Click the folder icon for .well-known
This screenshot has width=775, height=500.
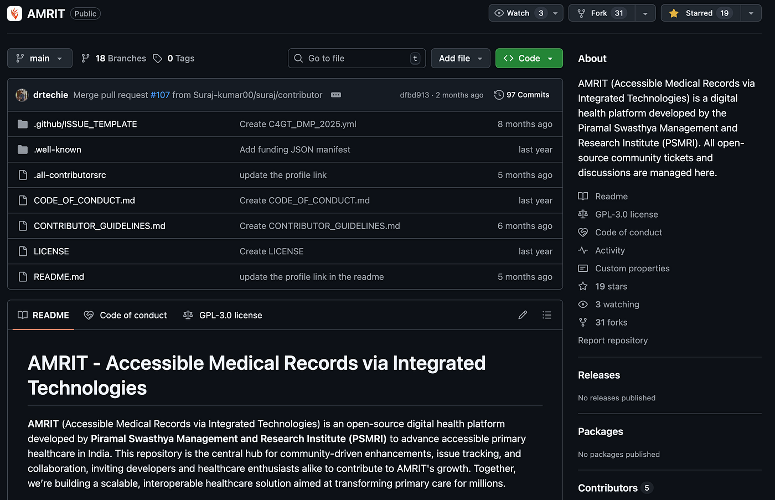(x=23, y=150)
